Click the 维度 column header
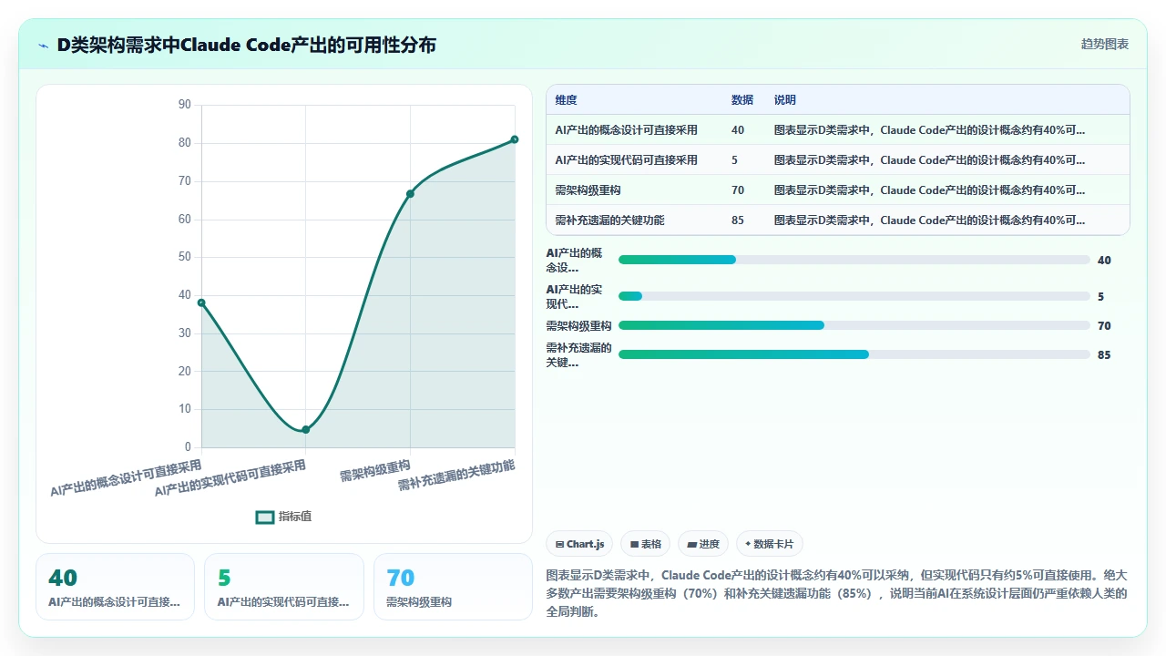 (x=567, y=100)
